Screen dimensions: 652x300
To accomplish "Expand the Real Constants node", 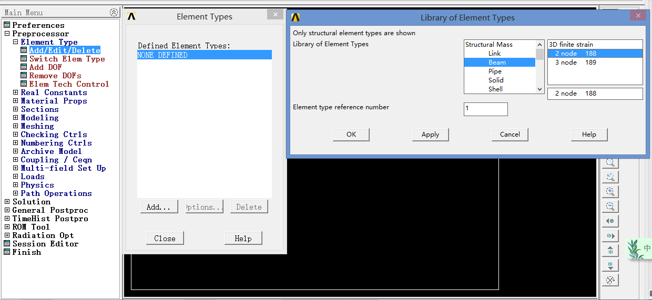I will (x=15, y=92).
